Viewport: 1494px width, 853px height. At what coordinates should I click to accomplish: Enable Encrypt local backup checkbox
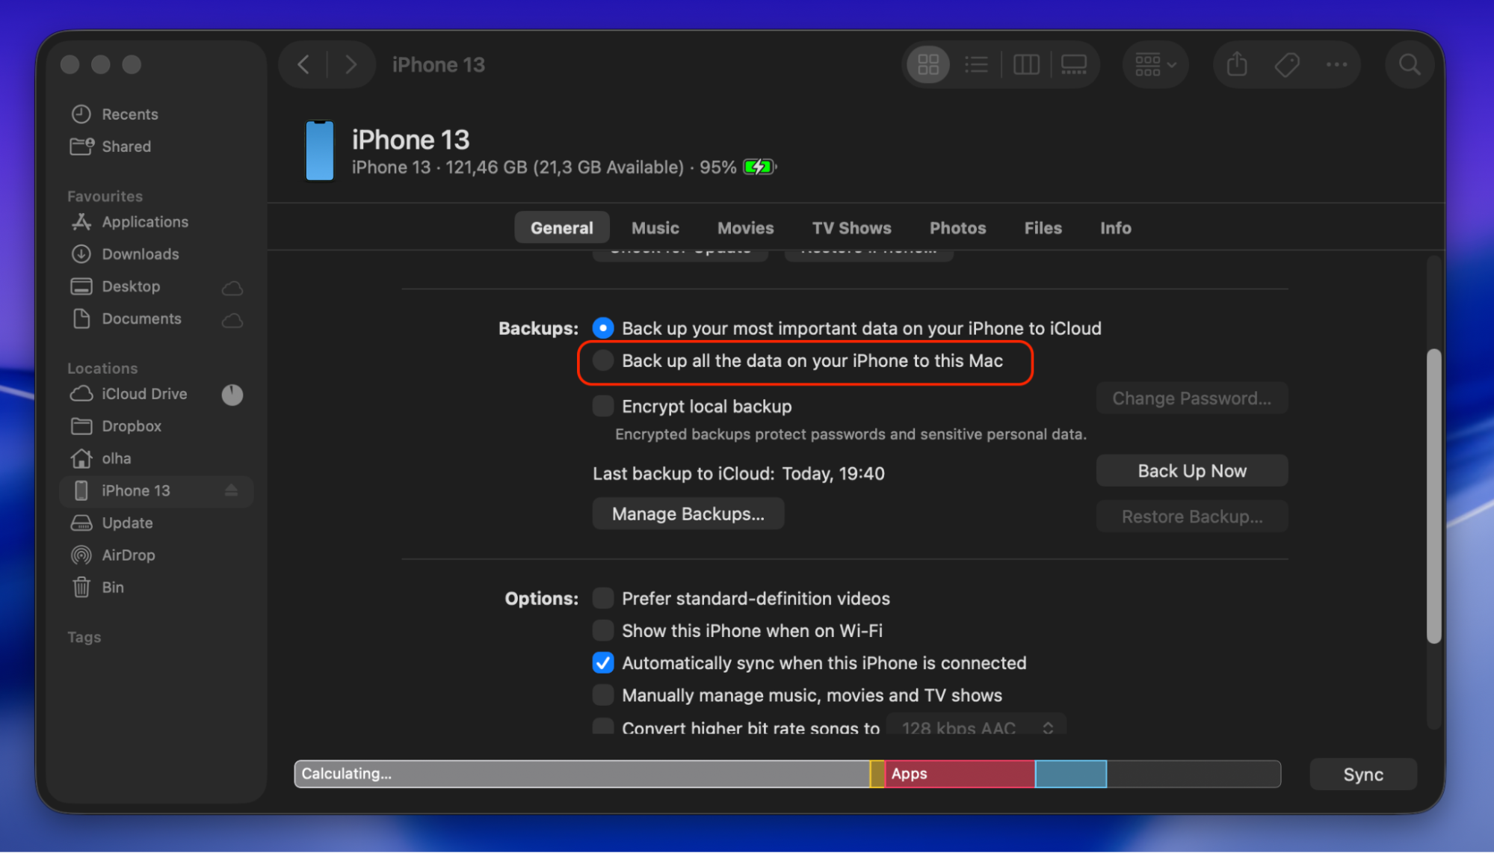coord(603,406)
